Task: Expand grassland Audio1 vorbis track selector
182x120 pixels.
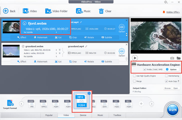Action: 56,53
